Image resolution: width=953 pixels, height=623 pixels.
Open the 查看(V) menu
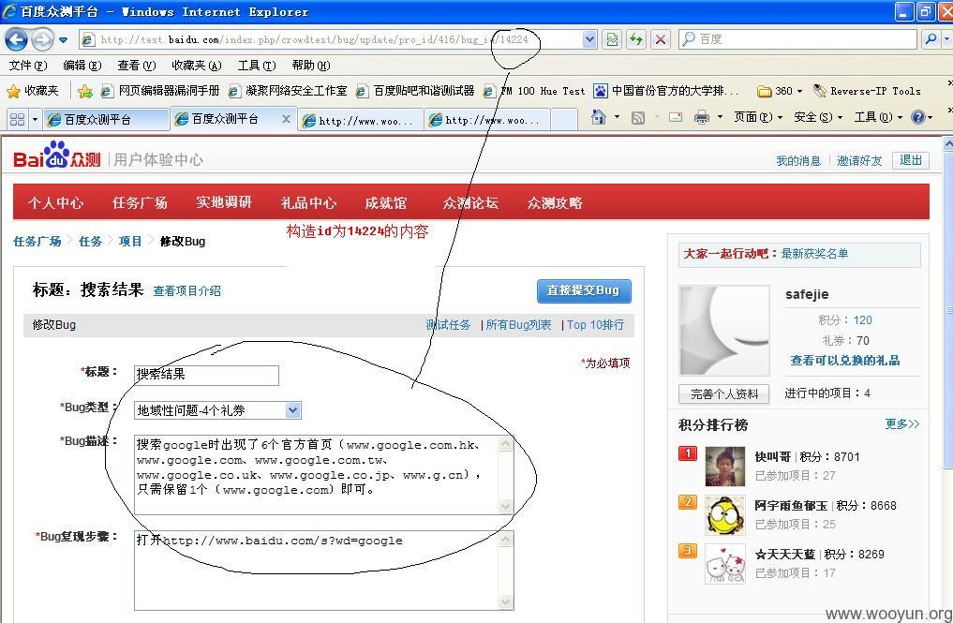[136, 65]
